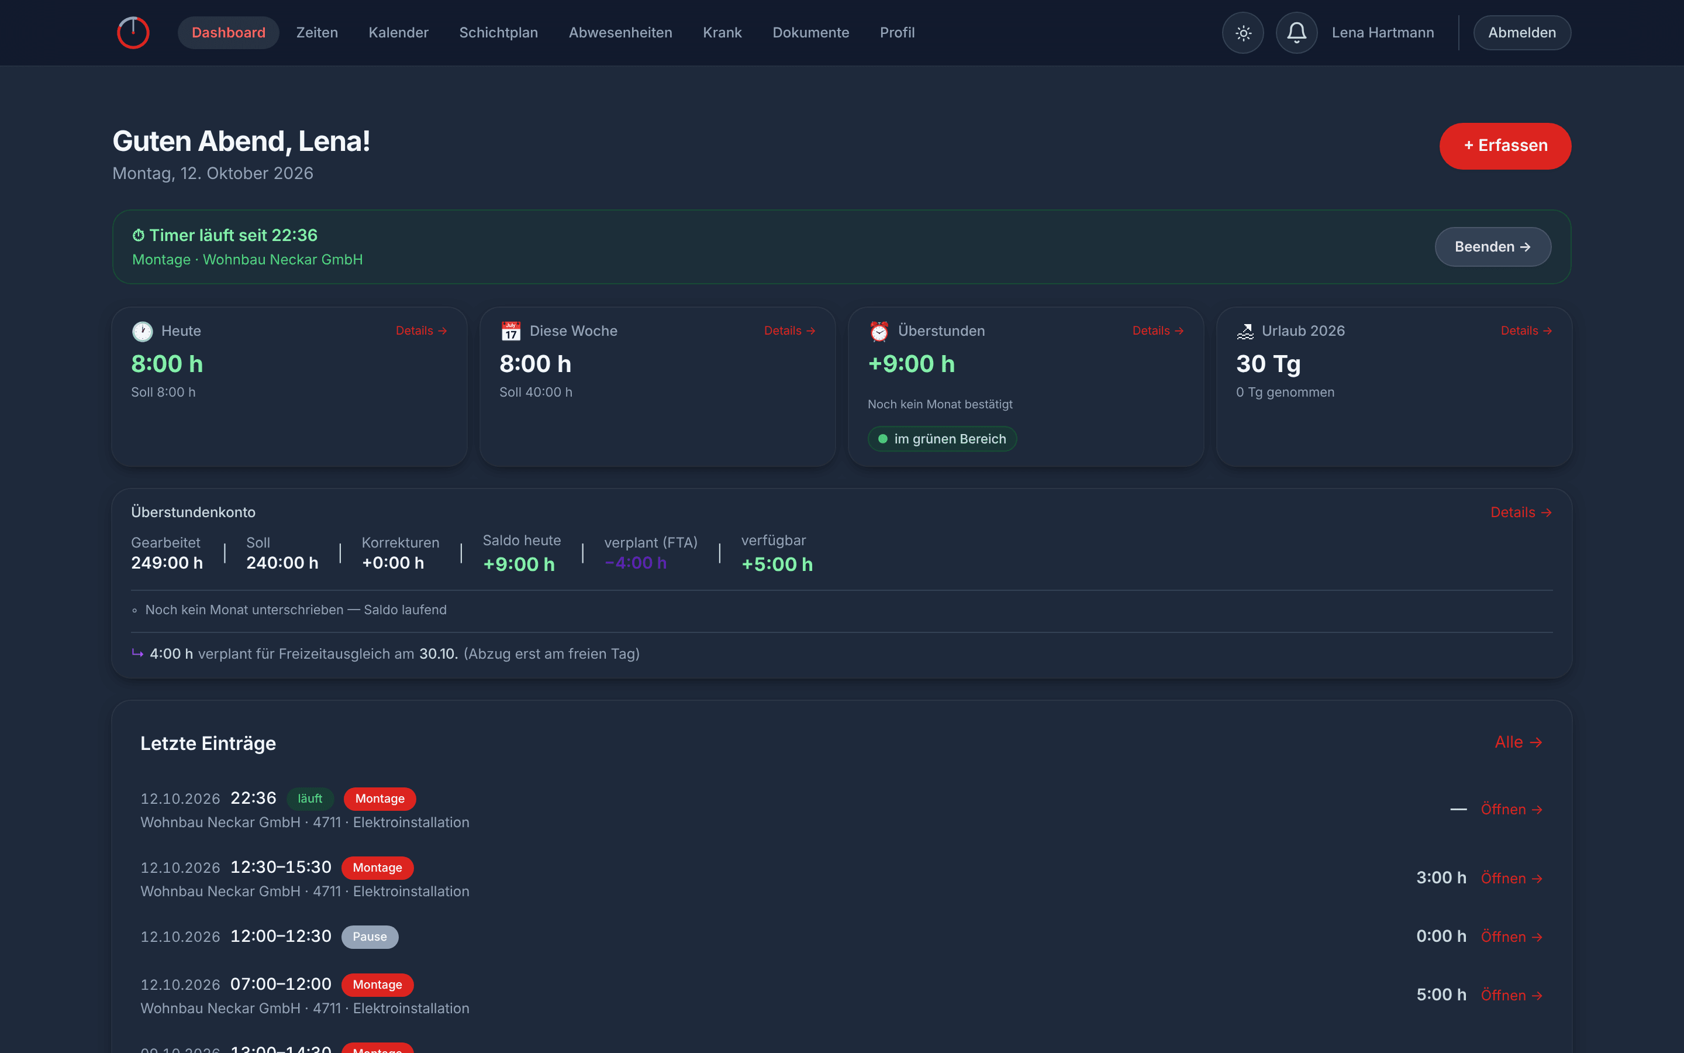This screenshot has width=1684, height=1053.
Task: Click 'Montage · Wohnbau Neckar GmbH' timer subtitle
Action: pyautogui.click(x=247, y=259)
